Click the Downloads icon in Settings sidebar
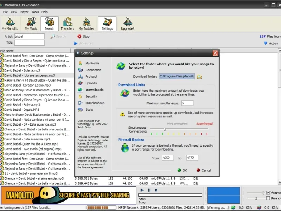 click(x=80, y=90)
